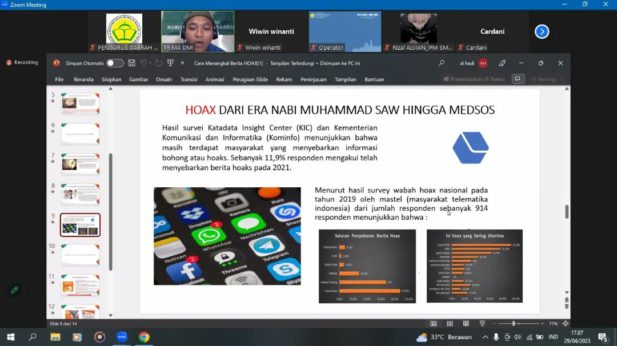Click previous slide double arrow in scrollbar

567,300
